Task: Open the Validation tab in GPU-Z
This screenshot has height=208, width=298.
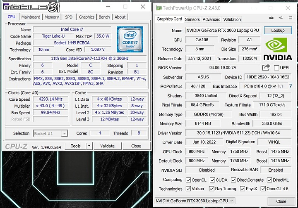Action: click(232, 19)
